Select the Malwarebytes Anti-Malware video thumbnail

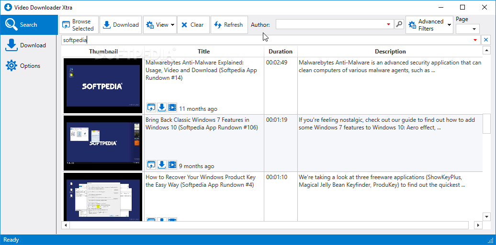click(103, 85)
